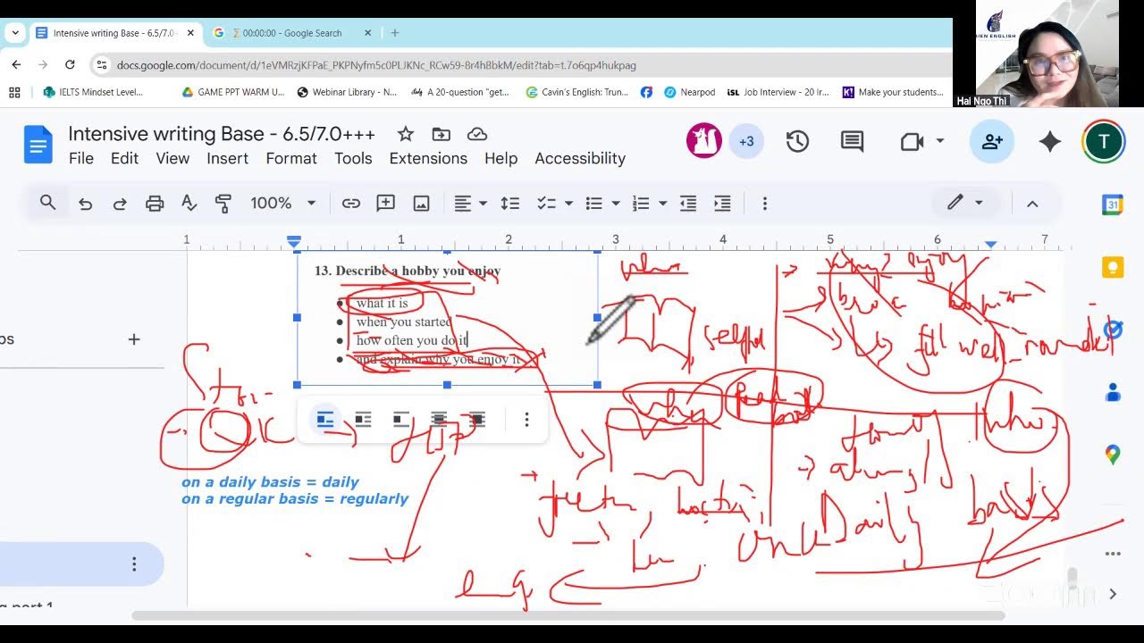The width and height of the screenshot is (1144, 643).
Task: Open the Format menu
Action: 291,158
